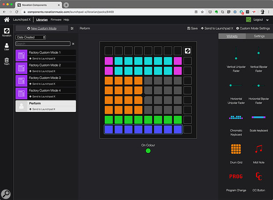Select the Perform mode entry

[46, 106]
